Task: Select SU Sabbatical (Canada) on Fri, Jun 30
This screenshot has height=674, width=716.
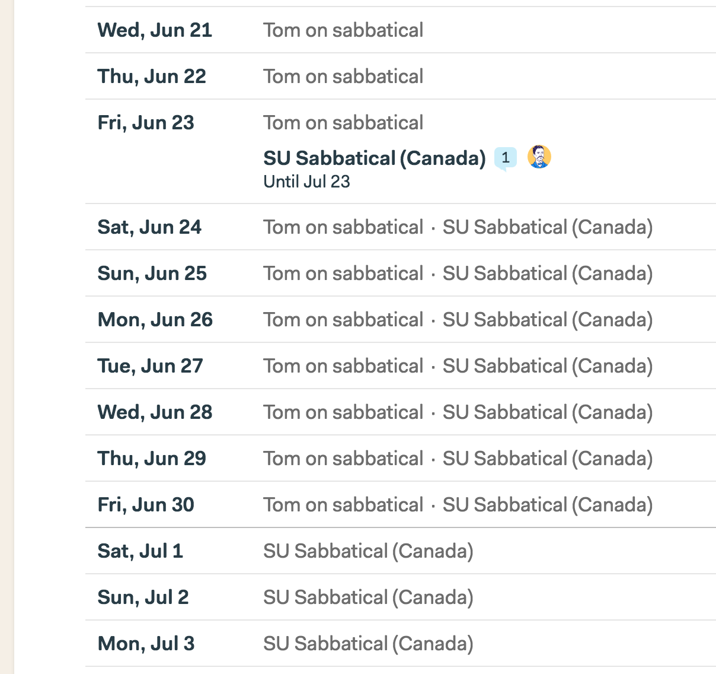Action: (x=548, y=505)
